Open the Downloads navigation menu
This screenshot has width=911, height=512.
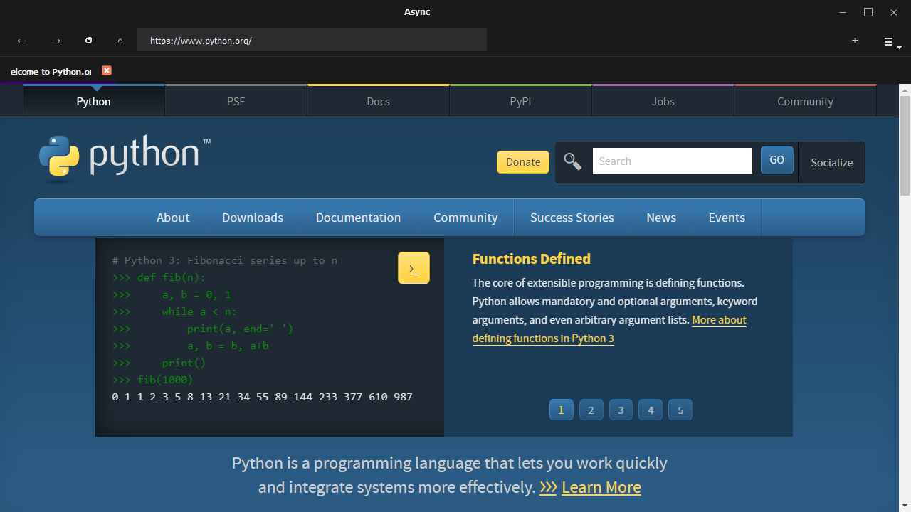(x=252, y=218)
